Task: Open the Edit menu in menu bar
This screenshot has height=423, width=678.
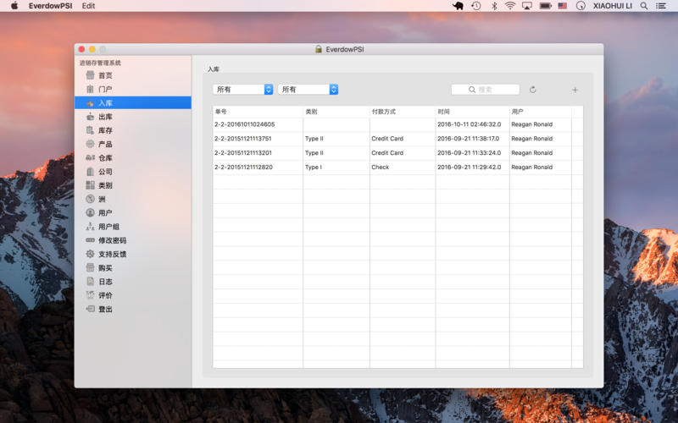Action: pyautogui.click(x=89, y=6)
